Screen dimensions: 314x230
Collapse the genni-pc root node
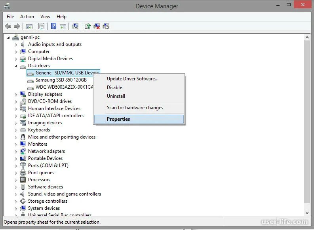click(x=8, y=38)
